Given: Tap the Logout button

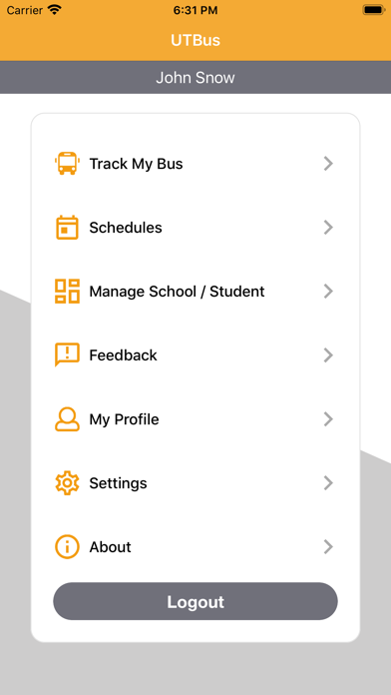Looking at the screenshot, I should [195, 601].
